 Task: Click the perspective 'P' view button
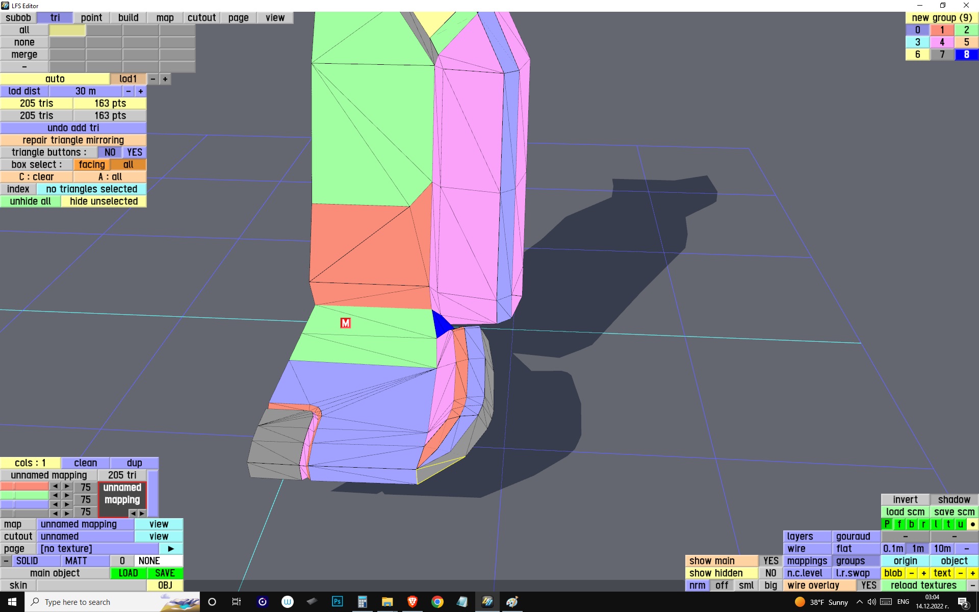click(887, 524)
